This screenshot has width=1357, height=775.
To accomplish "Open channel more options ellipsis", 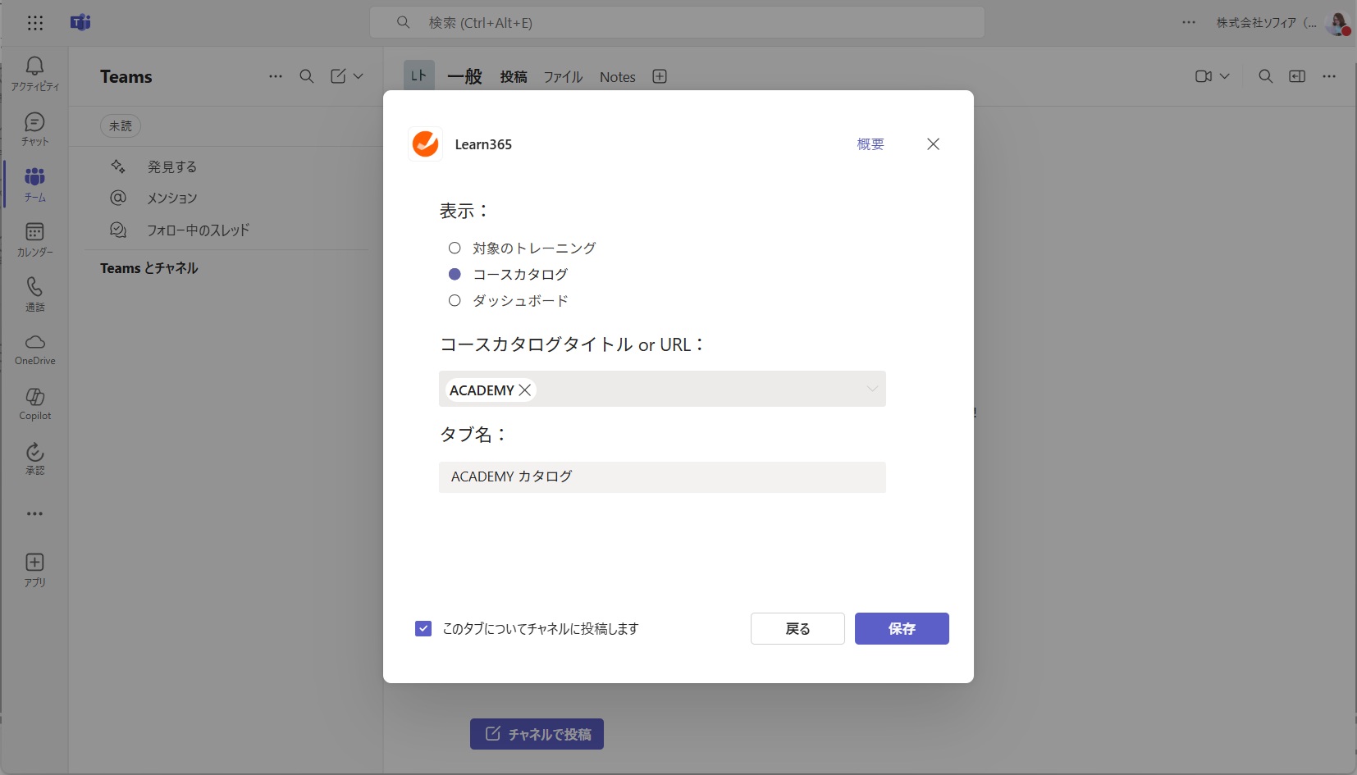I will [1329, 76].
